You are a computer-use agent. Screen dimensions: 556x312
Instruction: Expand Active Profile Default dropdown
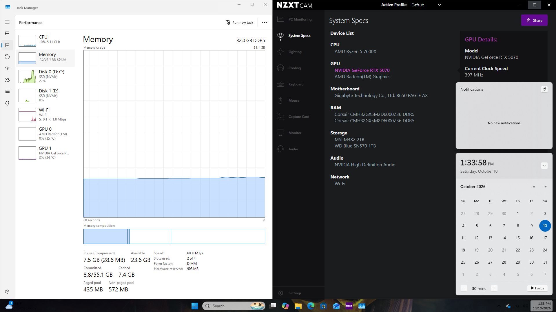[426, 5]
